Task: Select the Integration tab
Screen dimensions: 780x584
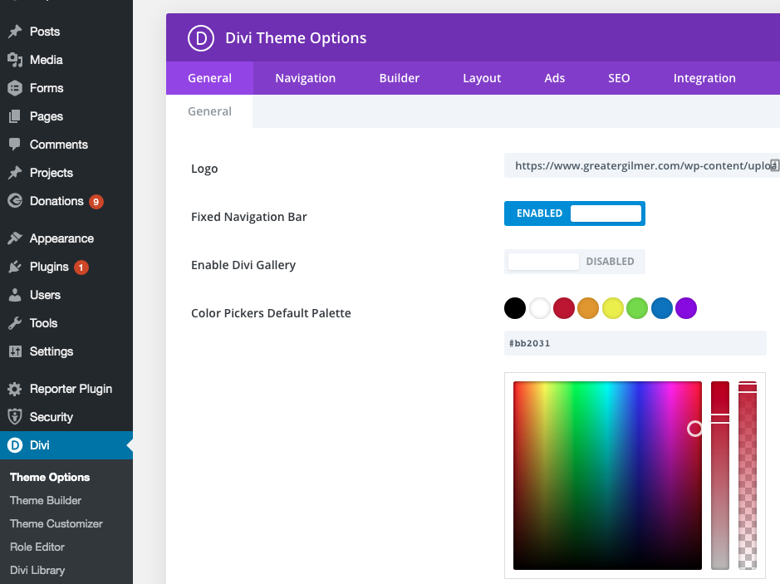Action: [x=704, y=78]
